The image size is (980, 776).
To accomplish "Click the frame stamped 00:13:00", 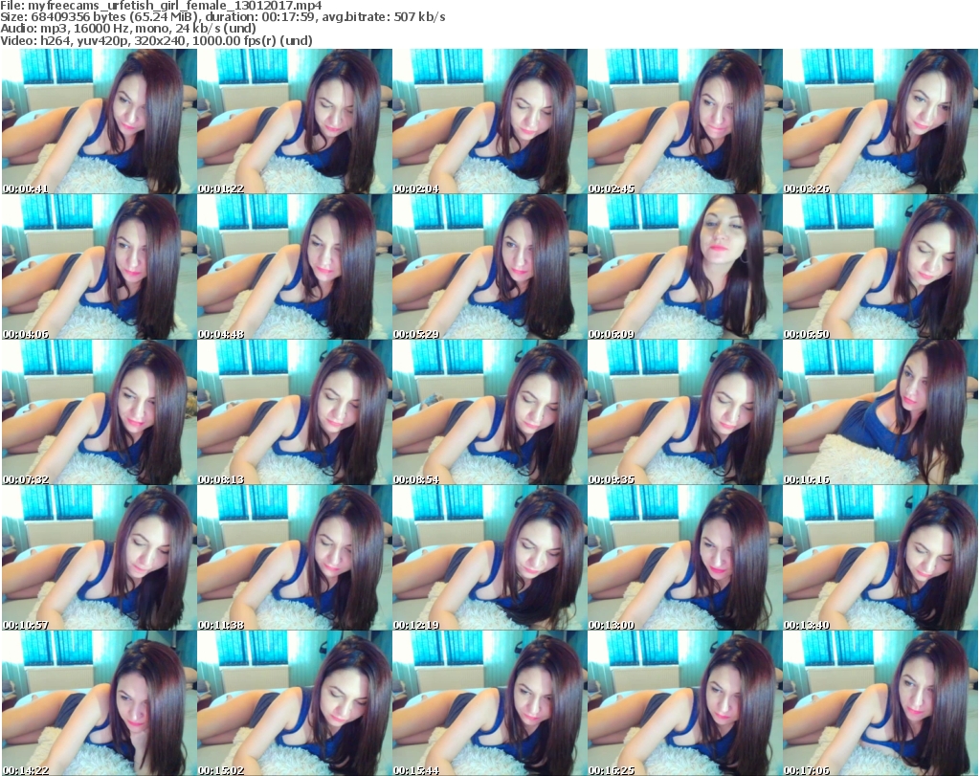I will pos(685,558).
